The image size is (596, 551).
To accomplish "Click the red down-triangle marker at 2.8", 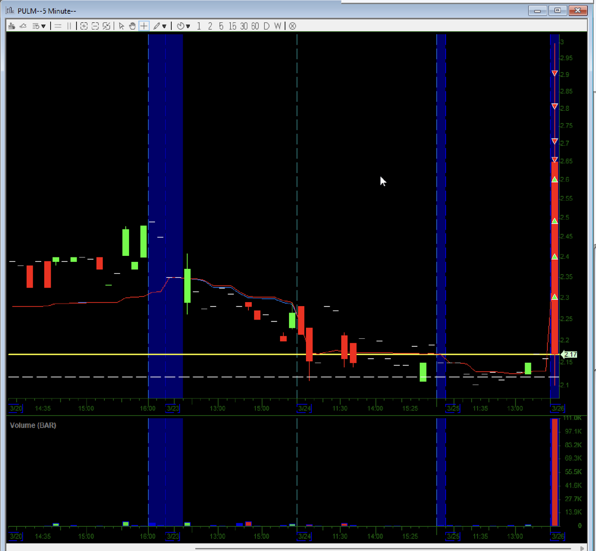I will point(555,106).
